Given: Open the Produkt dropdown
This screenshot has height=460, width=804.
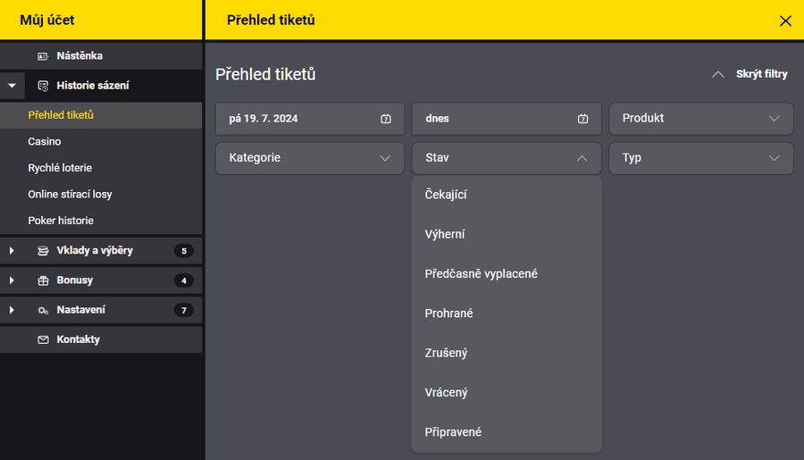Looking at the screenshot, I should 701,119.
